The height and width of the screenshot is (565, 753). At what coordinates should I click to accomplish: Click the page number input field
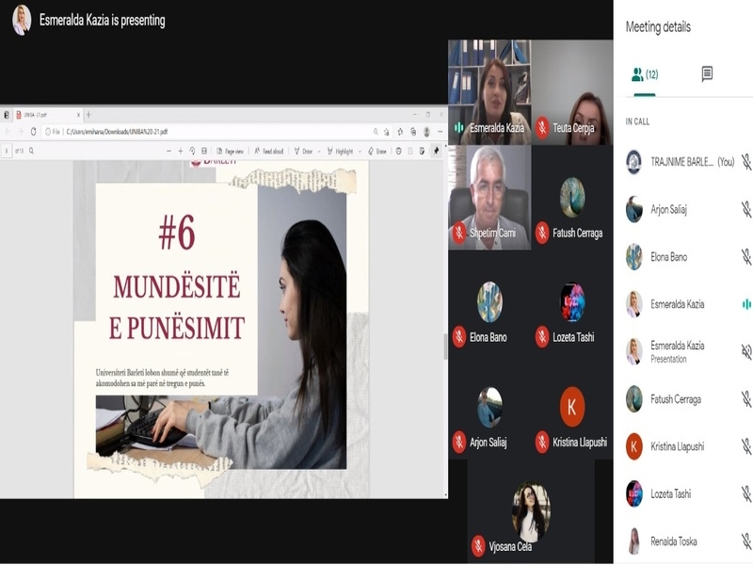click(x=8, y=149)
